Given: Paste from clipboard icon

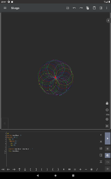Looking at the screenshot, I should tap(94, 8).
